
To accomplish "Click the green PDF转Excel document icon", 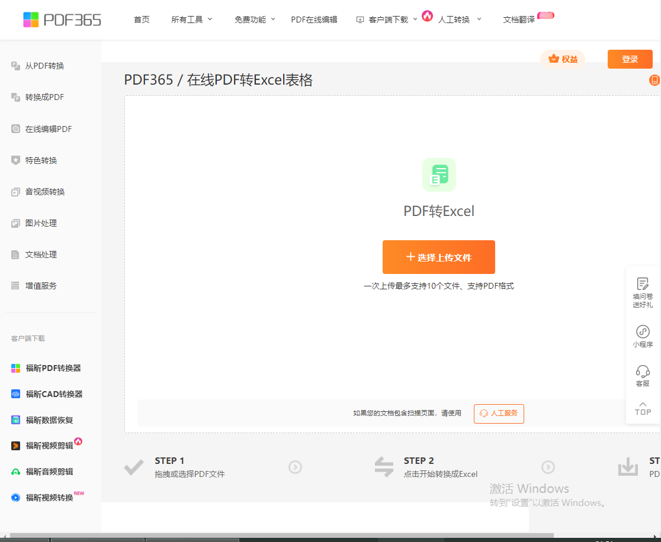I will tap(439, 175).
